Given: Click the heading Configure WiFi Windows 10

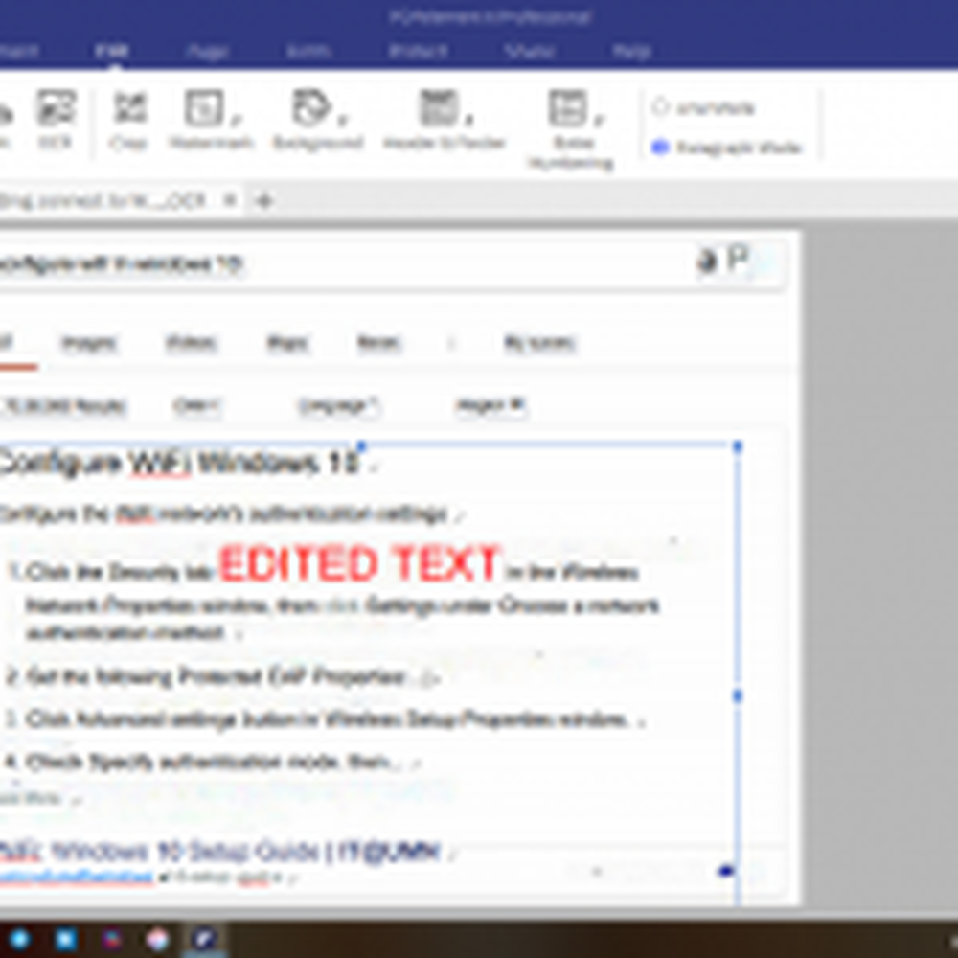Looking at the screenshot, I should [x=179, y=463].
